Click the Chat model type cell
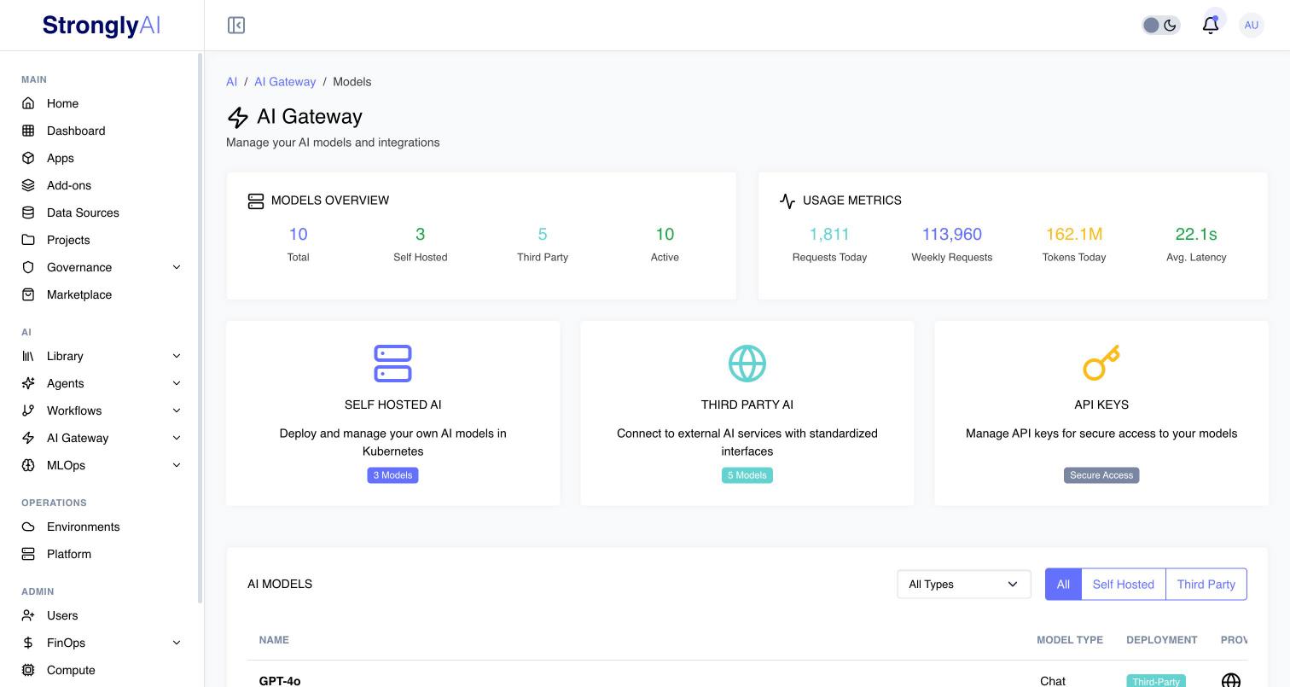Image resolution: width=1290 pixels, height=687 pixels. point(1053,681)
